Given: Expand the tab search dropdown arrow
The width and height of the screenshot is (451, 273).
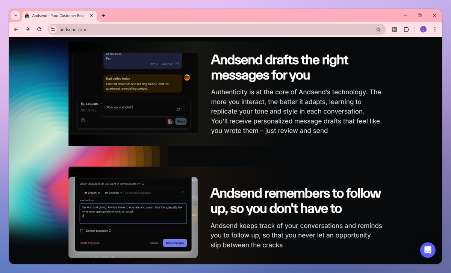Looking at the screenshot, I should pyautogui.click(x=15, y=15).
